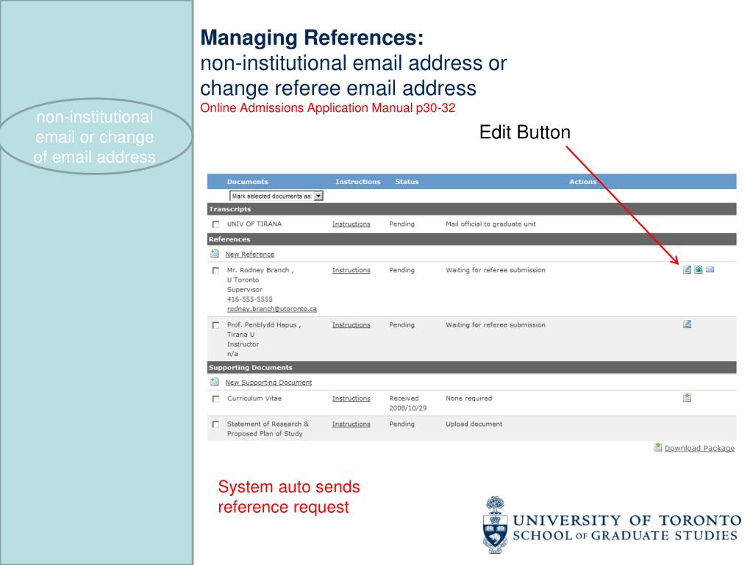Click the document icon in Curriculum Vitae row
This screenshot has height=565, width=753.
pos(688,398)
